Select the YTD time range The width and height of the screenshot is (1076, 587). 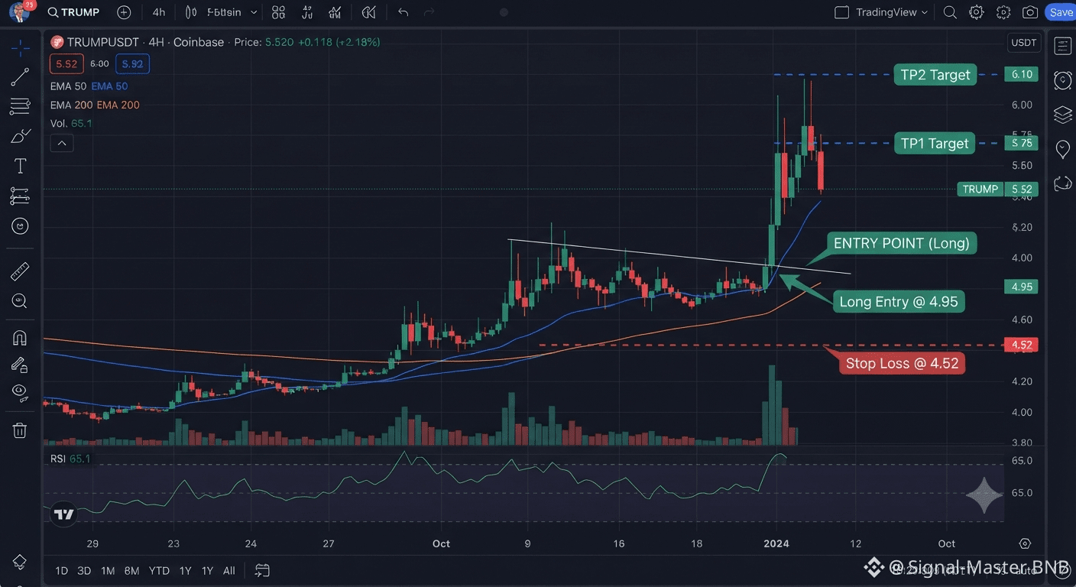pos(159,570)
